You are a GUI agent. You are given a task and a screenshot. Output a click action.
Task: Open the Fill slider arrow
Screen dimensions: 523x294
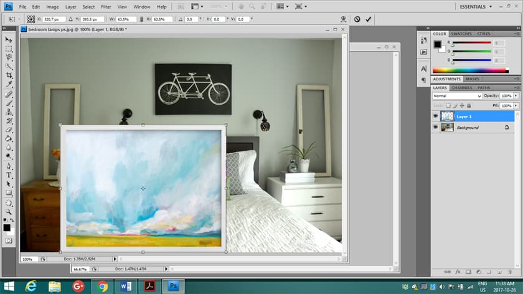pos(516,105)
